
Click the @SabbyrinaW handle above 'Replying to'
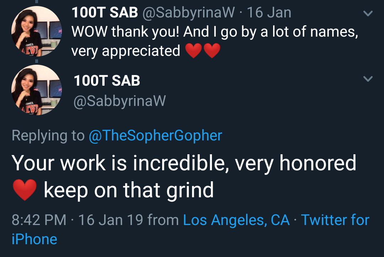click(x=119, y=101)
